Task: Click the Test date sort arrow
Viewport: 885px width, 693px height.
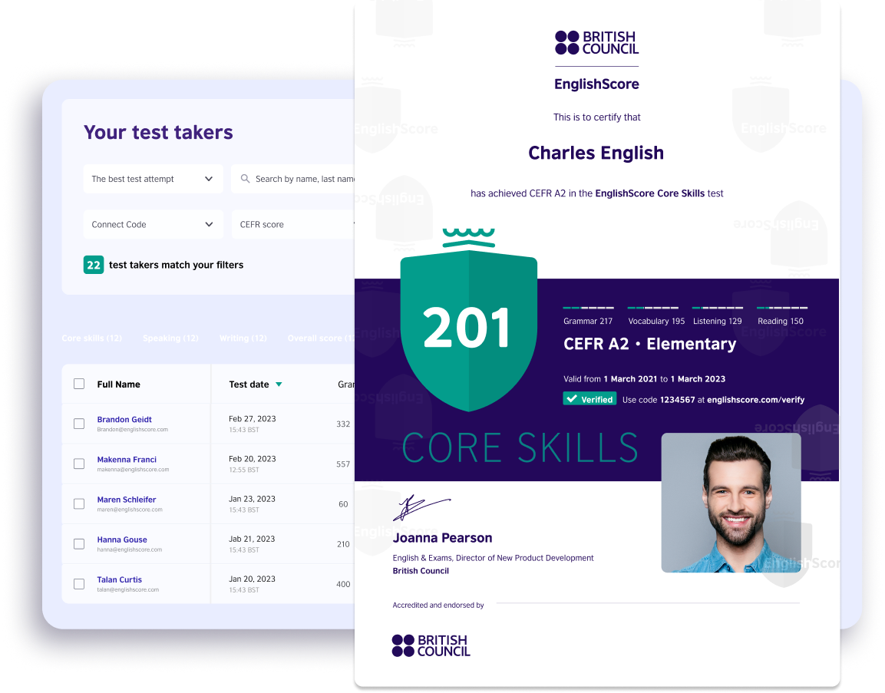Action: tap(279, 384)
